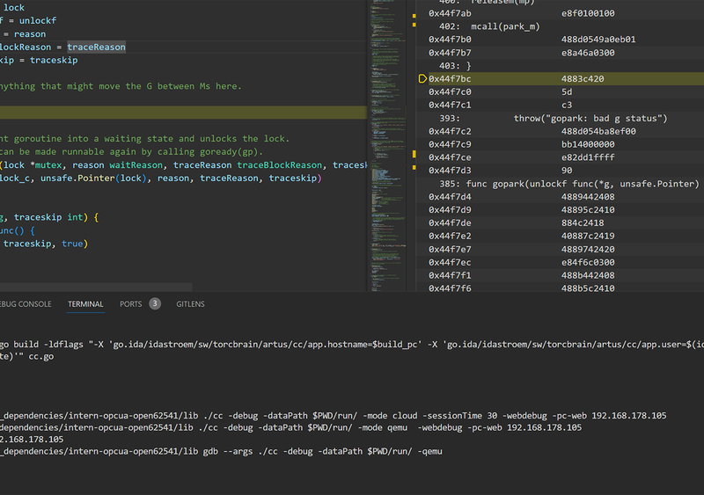Click the traceskip assignment in editor

tap(39, 60)
